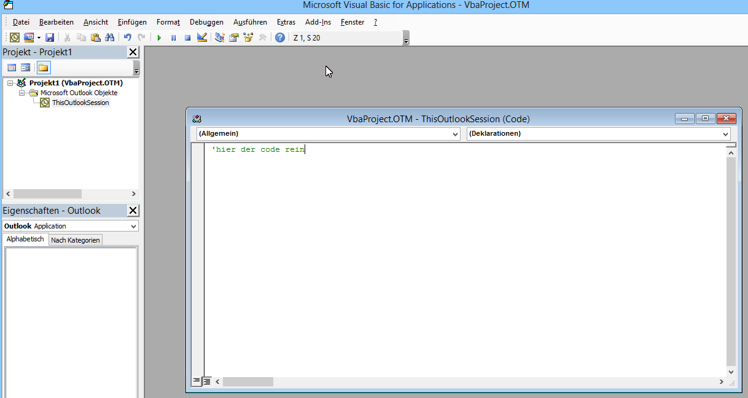Open the ? help menu
This screenshot has width=748, height=398.
coord(375,22)
